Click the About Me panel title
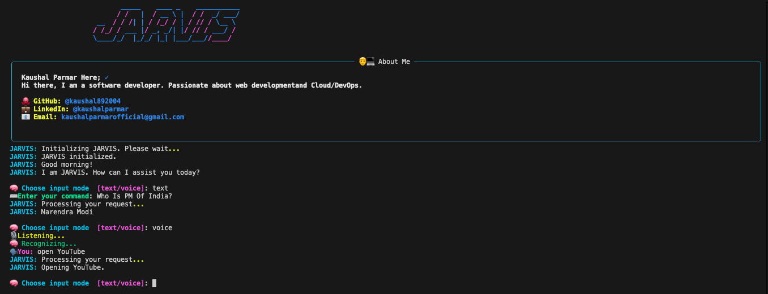Viewport: 768px width, 294px height. 394,62
